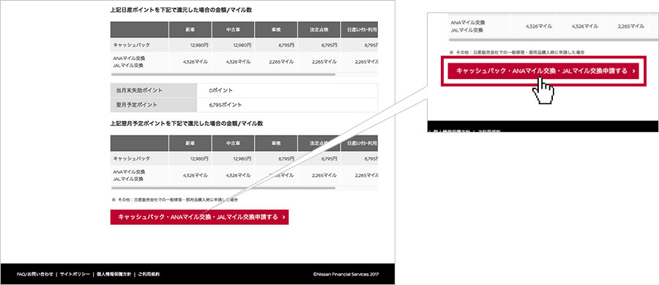Viewport: 659px width, 285px height.
Task: Click 2,265マイル under 法定点検 in 日産ポイント table
Action: [324, 62]
